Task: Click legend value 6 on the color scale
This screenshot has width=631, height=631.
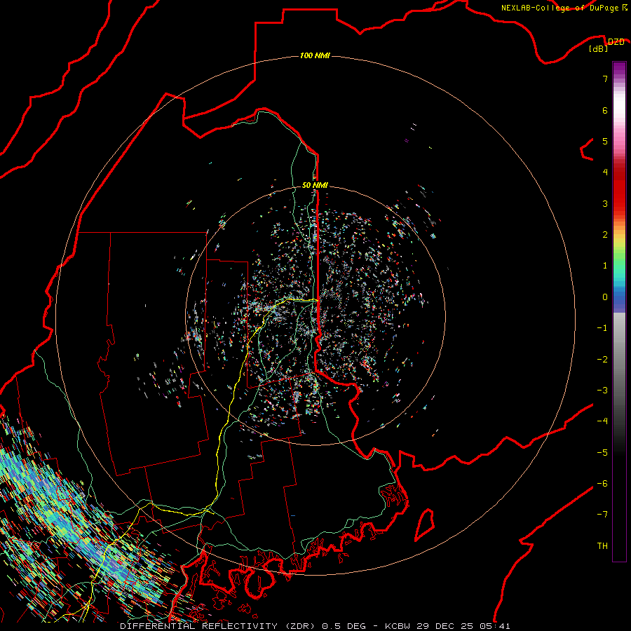Action: tap(605, 110)
